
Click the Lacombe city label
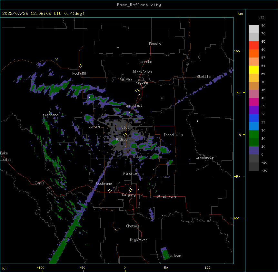point(145,62)
